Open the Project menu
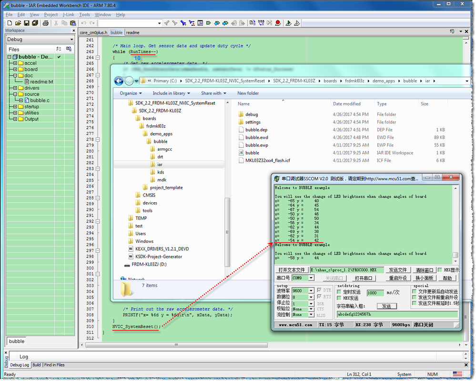The width and height of the screenshot is (476, 381). click(x=51, y=15)
